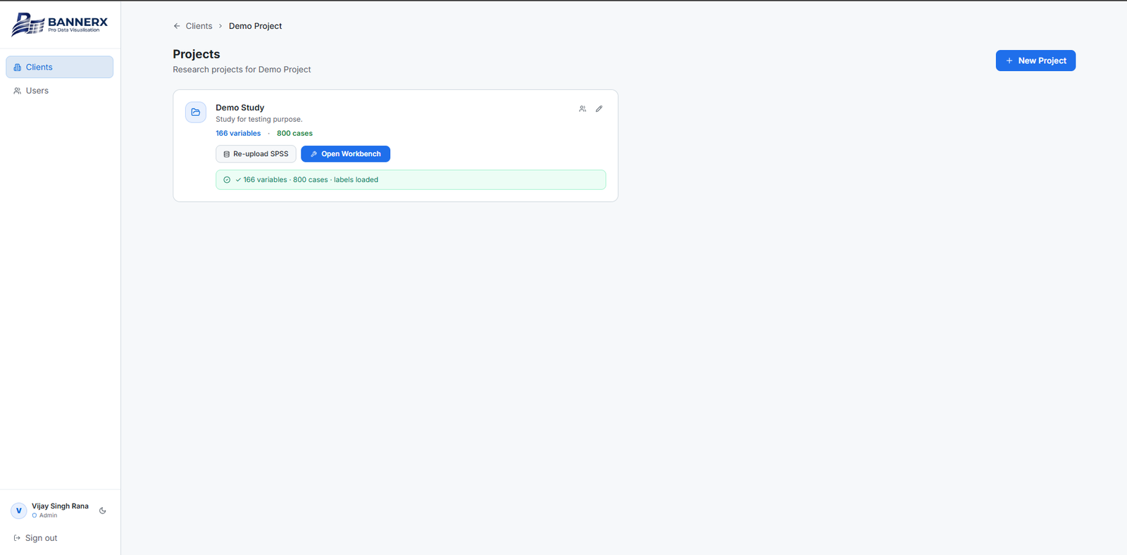Click the Demo Study folder icon
The height and width of the screenshot is (555, 1127).
(196, 112)
